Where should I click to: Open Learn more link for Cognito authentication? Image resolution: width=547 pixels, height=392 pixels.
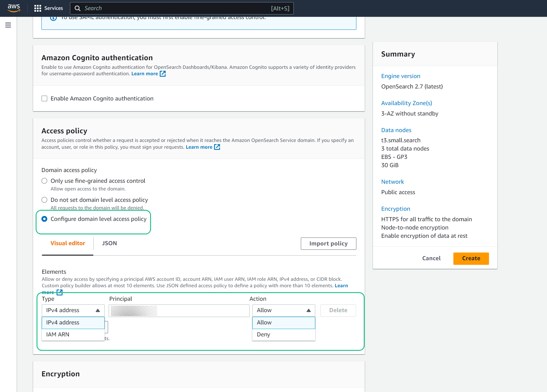[x=145, y=74]
